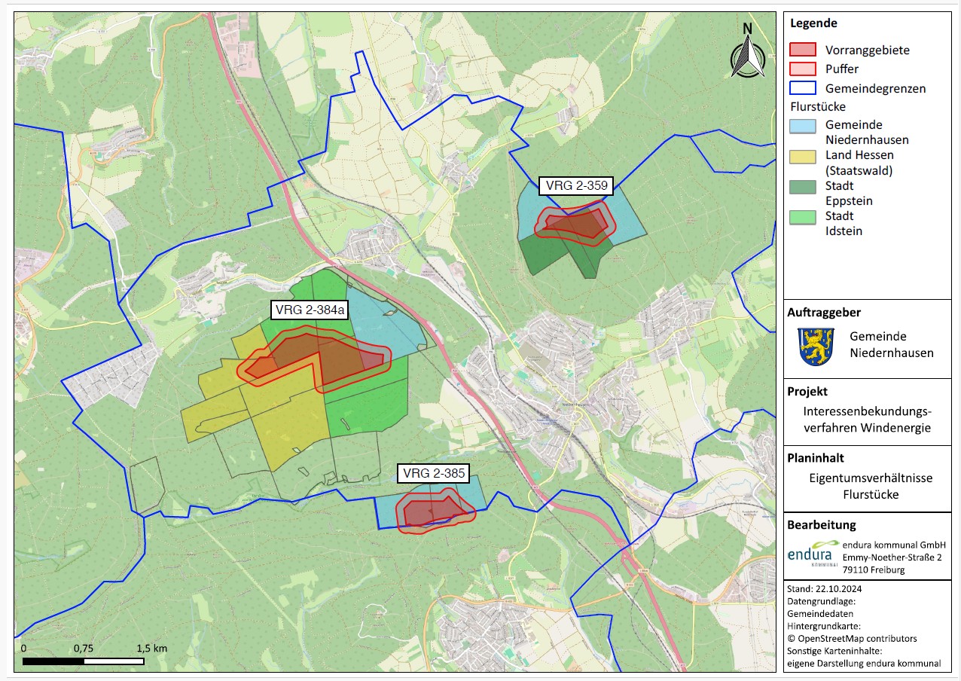Select the Puffer legend swatch
The height and width of the screenshot is (681, 961).
point(802,69)
